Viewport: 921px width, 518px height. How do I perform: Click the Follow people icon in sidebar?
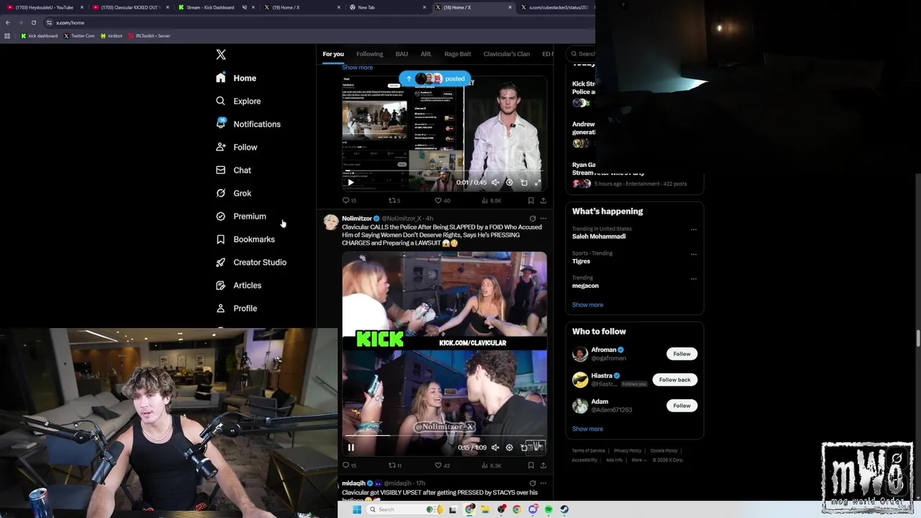point(221,147)
